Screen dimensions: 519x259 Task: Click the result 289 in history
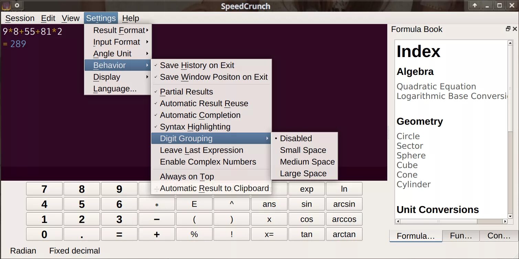point(18,44)
